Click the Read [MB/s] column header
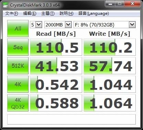This screenshot has height=130, width=143. 56,34
